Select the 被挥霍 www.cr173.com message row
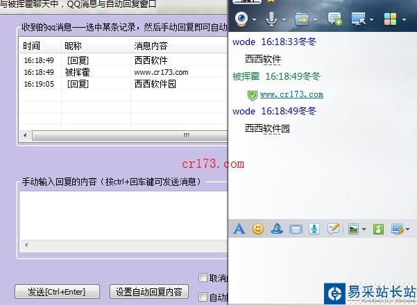This screenshot has width=417, height=305. (124, 72)
